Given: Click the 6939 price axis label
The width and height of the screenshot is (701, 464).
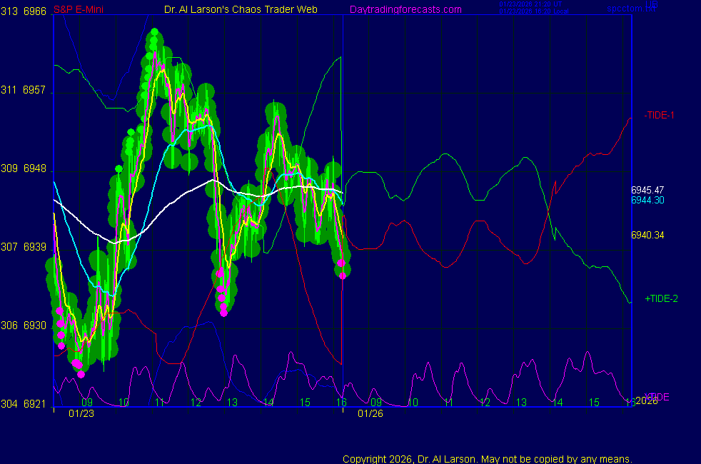Looking at the screenshot, I should point(34,247).
